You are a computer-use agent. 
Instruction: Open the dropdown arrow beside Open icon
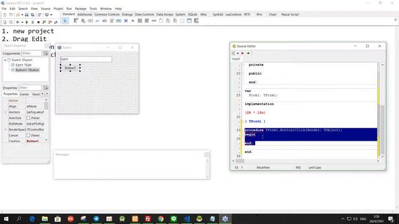click(x=22, y=15)
